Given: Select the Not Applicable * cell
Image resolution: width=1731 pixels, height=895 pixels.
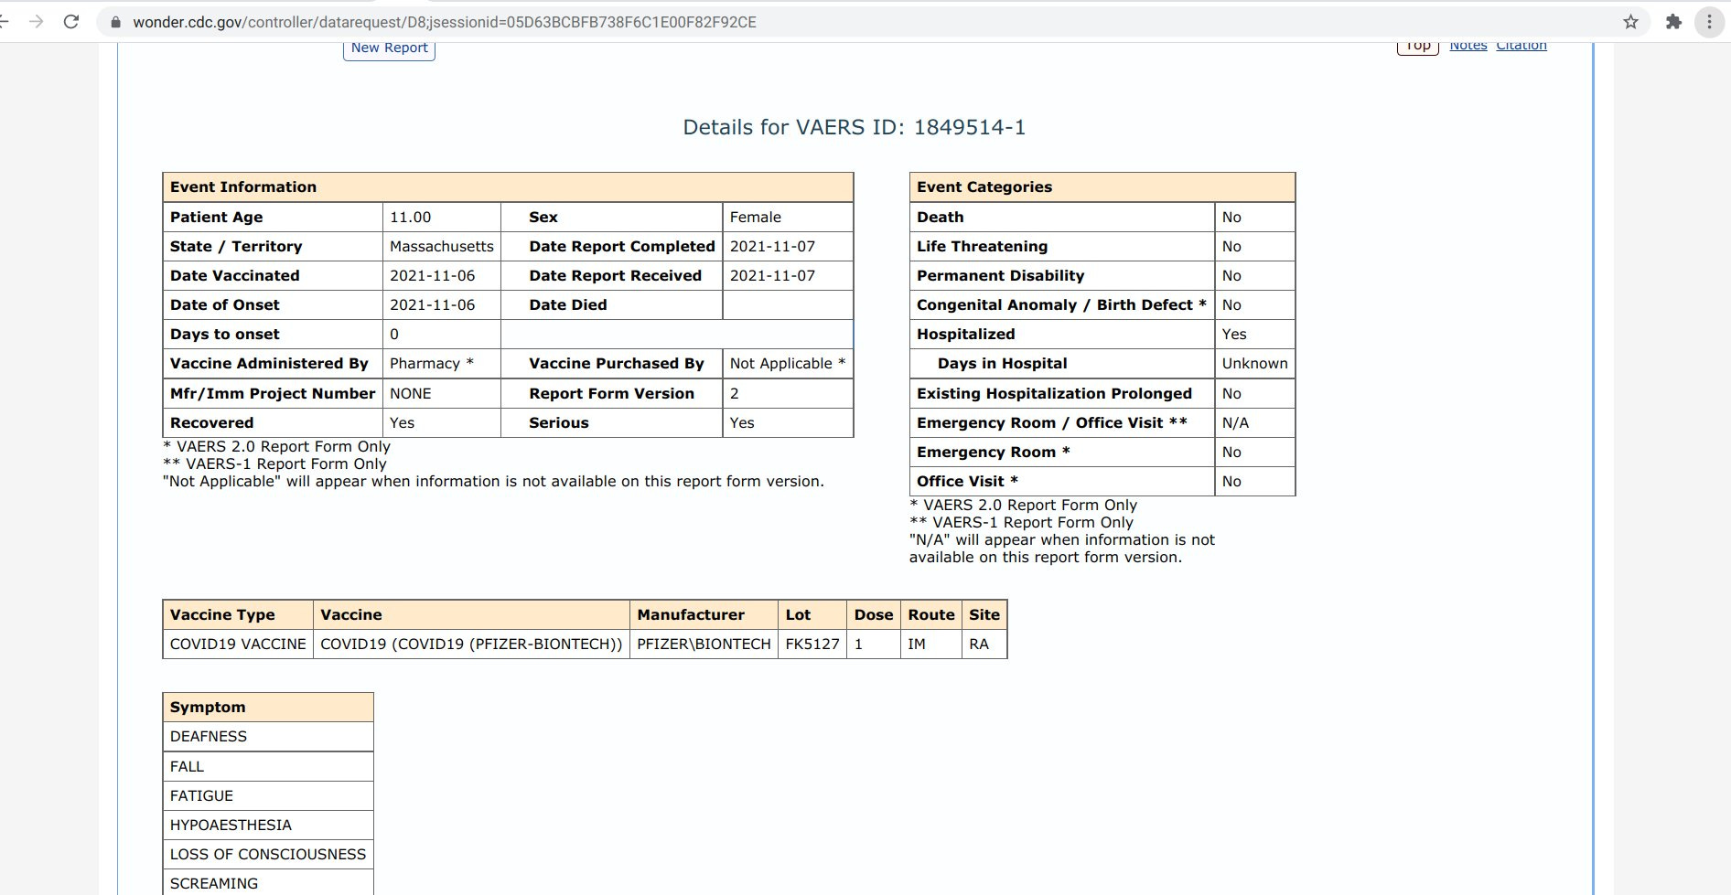Looking at the screenshot, I should coord(787,363).
